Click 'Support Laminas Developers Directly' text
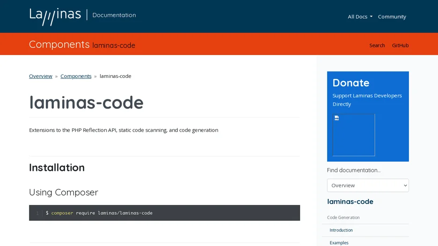 (367, 100)
